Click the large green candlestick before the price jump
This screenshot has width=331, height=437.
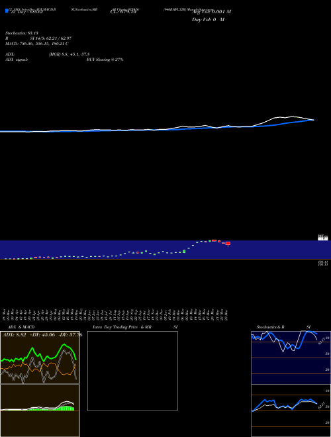[184, 252]
